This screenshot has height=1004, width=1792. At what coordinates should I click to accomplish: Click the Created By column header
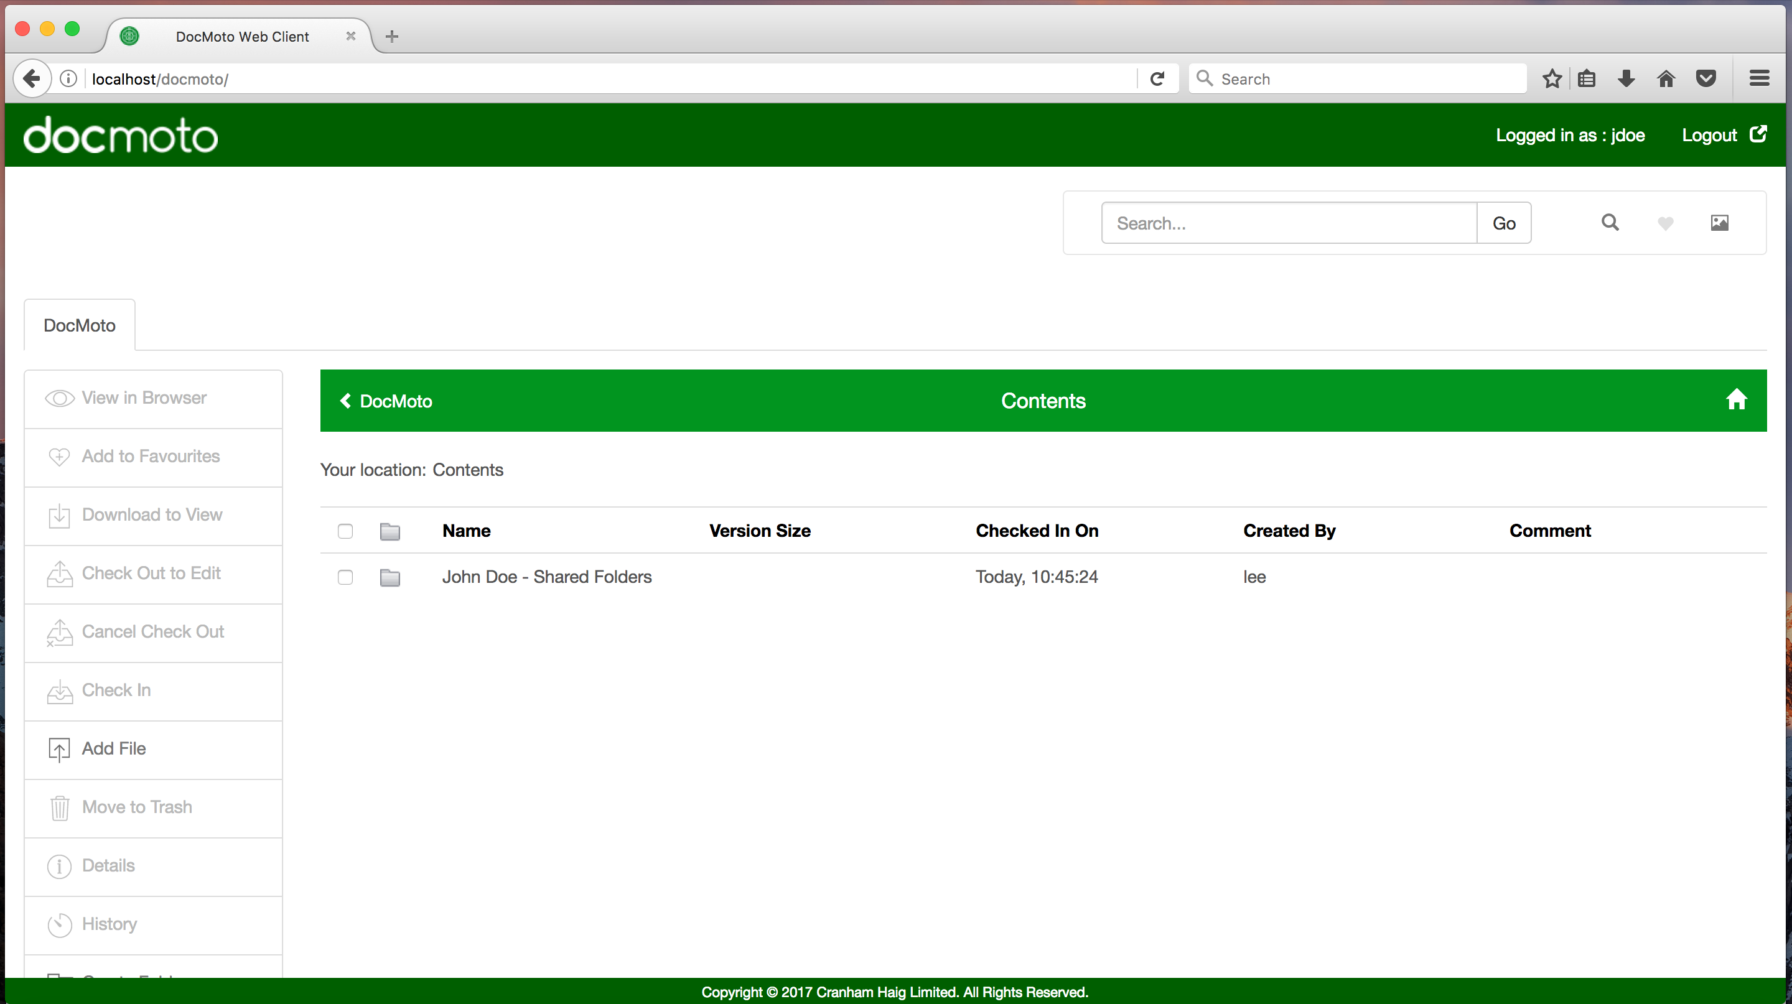(x=1289, y=531)
